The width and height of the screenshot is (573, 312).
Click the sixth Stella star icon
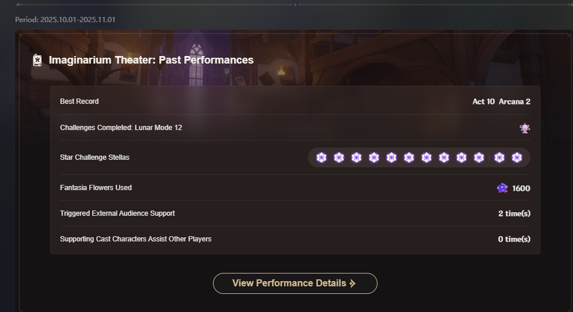pos(408,157)
